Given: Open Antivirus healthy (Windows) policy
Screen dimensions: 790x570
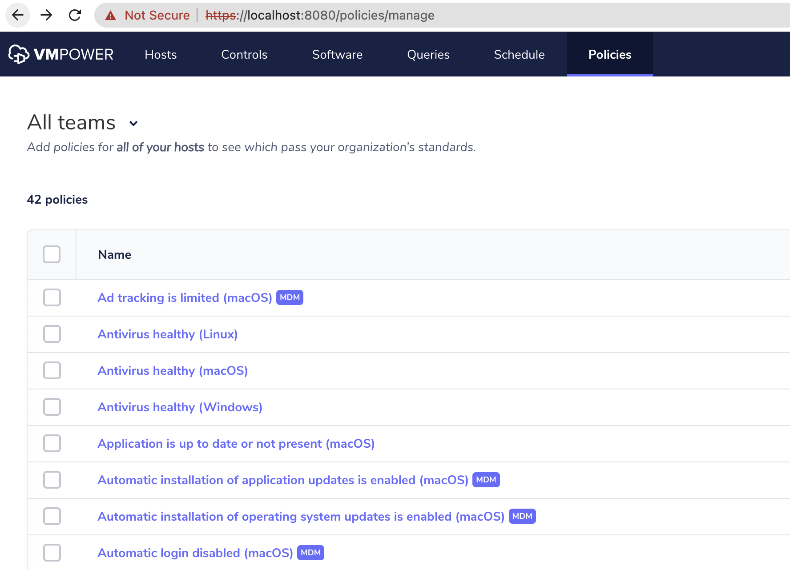Looking at the screenshot, I should click(180, 407).
